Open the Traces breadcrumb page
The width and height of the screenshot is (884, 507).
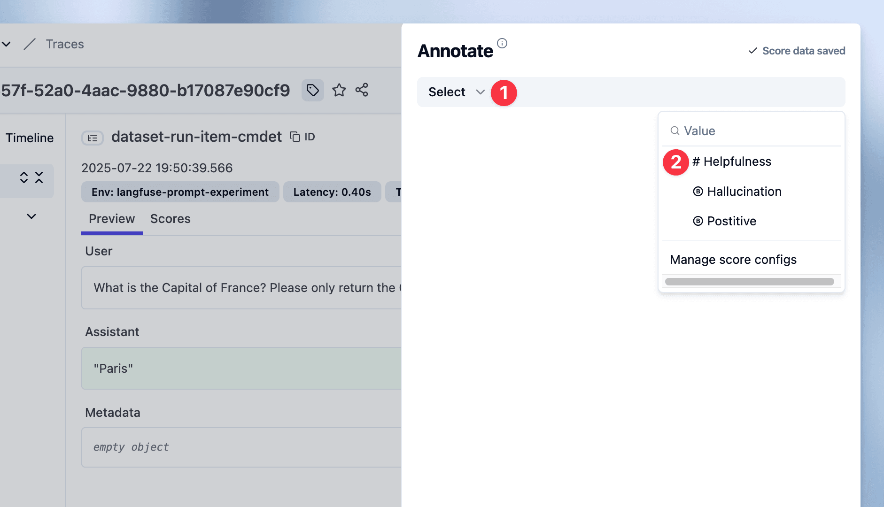(64, 44)
